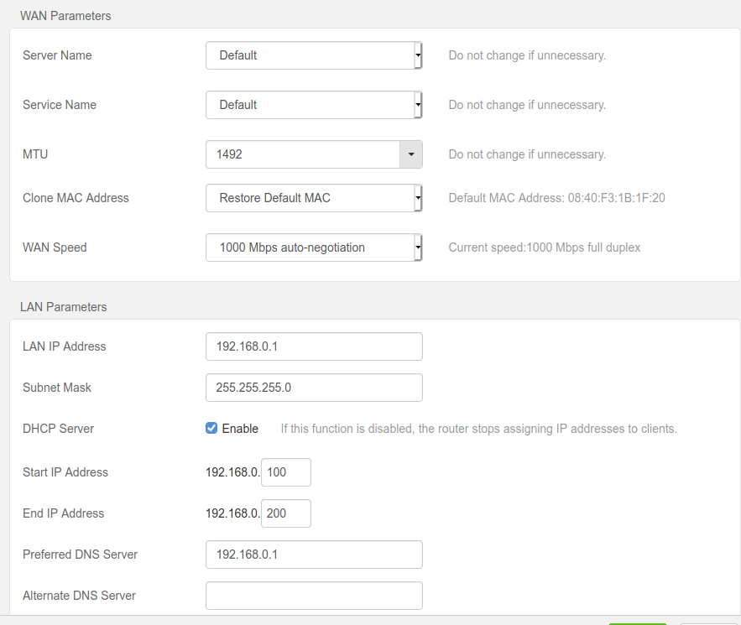Click the Enable label next to DHCP checkbox
Viewport: 741px width, 625px height.
(240, 429)
